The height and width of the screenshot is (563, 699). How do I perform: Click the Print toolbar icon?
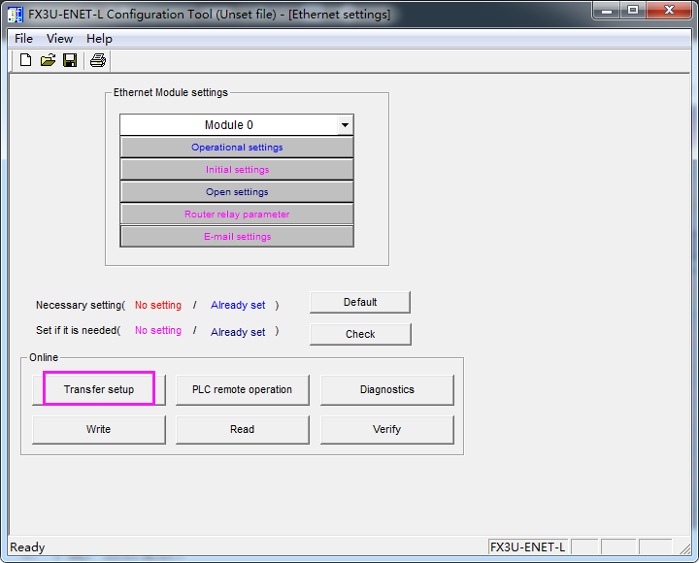(98, 60)
